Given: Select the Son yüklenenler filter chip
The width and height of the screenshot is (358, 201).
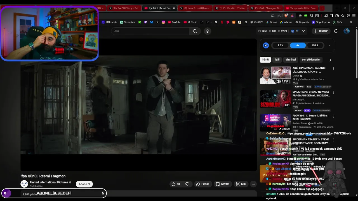Looking at the screenshot, I should click(311, 60).
